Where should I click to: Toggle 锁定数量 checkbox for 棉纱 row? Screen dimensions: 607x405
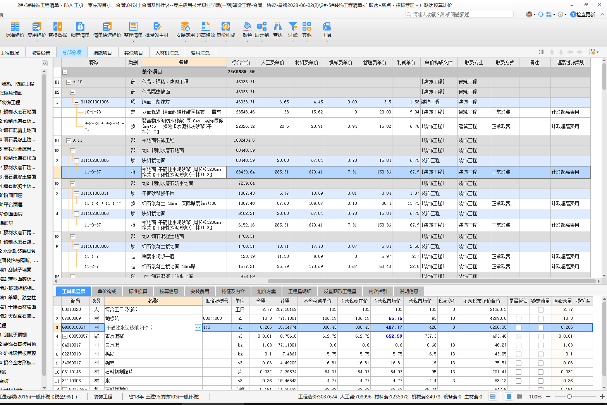[540, 354]
